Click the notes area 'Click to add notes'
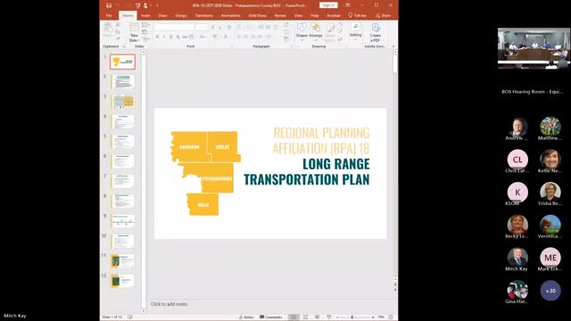This screenshot has height=321, width=571. click(x=170, y=304)
